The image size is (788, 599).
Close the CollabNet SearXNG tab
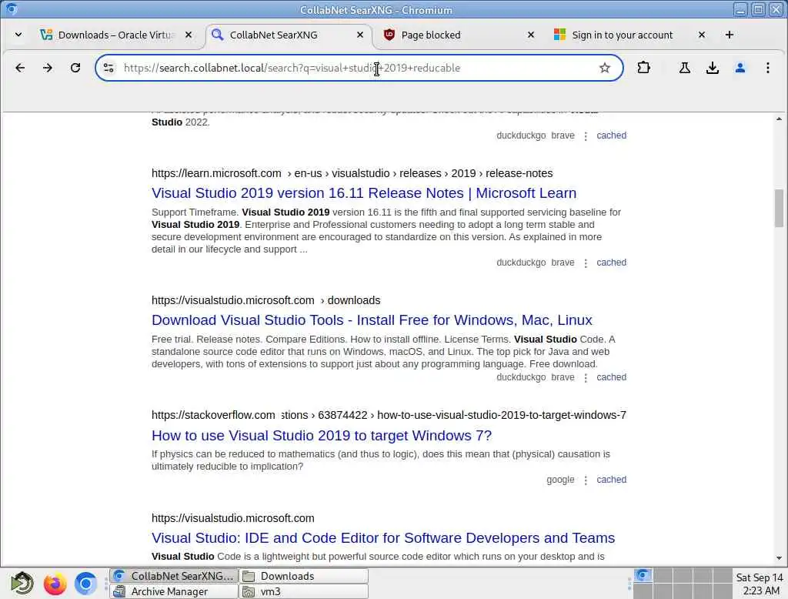point(360,35)
